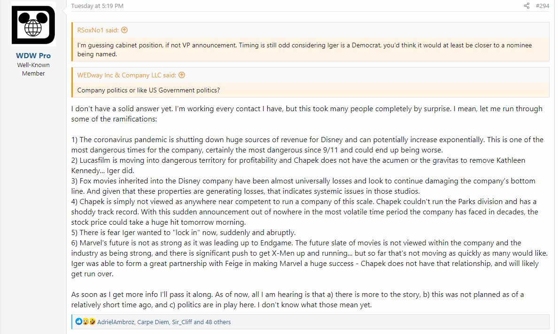Open AdrielAmbroz in the reactions list
Viewport: 558px width, 334px height.
click(116, 322)
